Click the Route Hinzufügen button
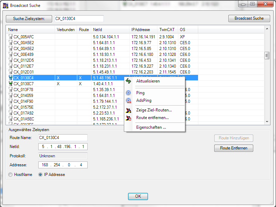This screenshot has height=207, width=276. click(x=234, y=138)
